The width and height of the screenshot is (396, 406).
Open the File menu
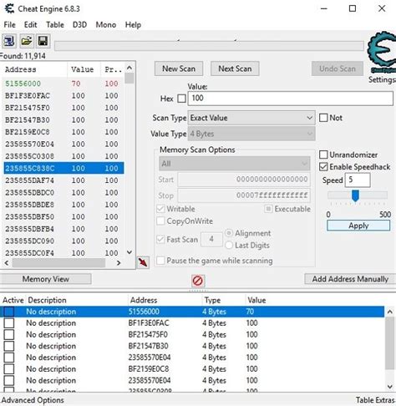[x=10, y=25]
